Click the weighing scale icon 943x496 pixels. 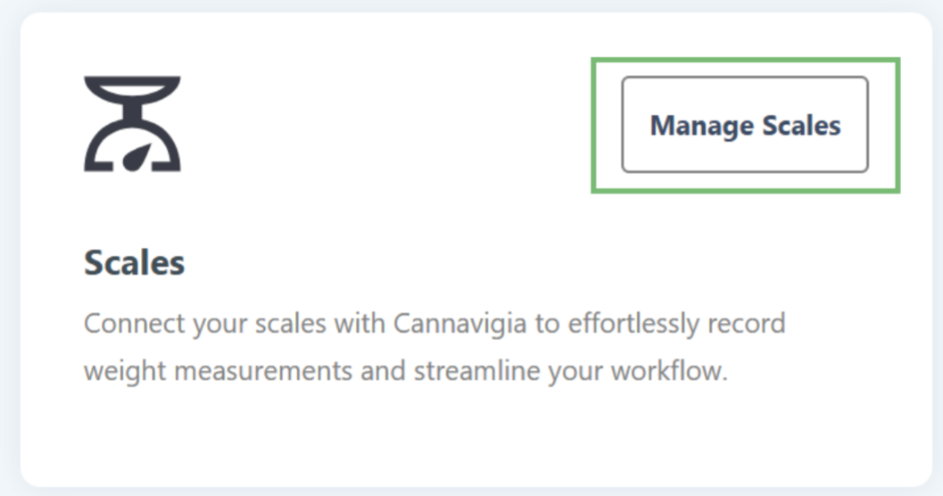(132, 123)
